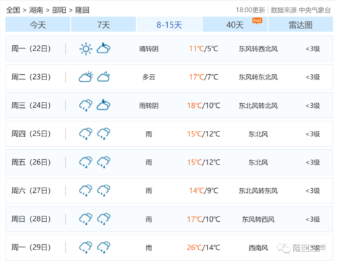Click the 多云 weather description

(149, 77)
